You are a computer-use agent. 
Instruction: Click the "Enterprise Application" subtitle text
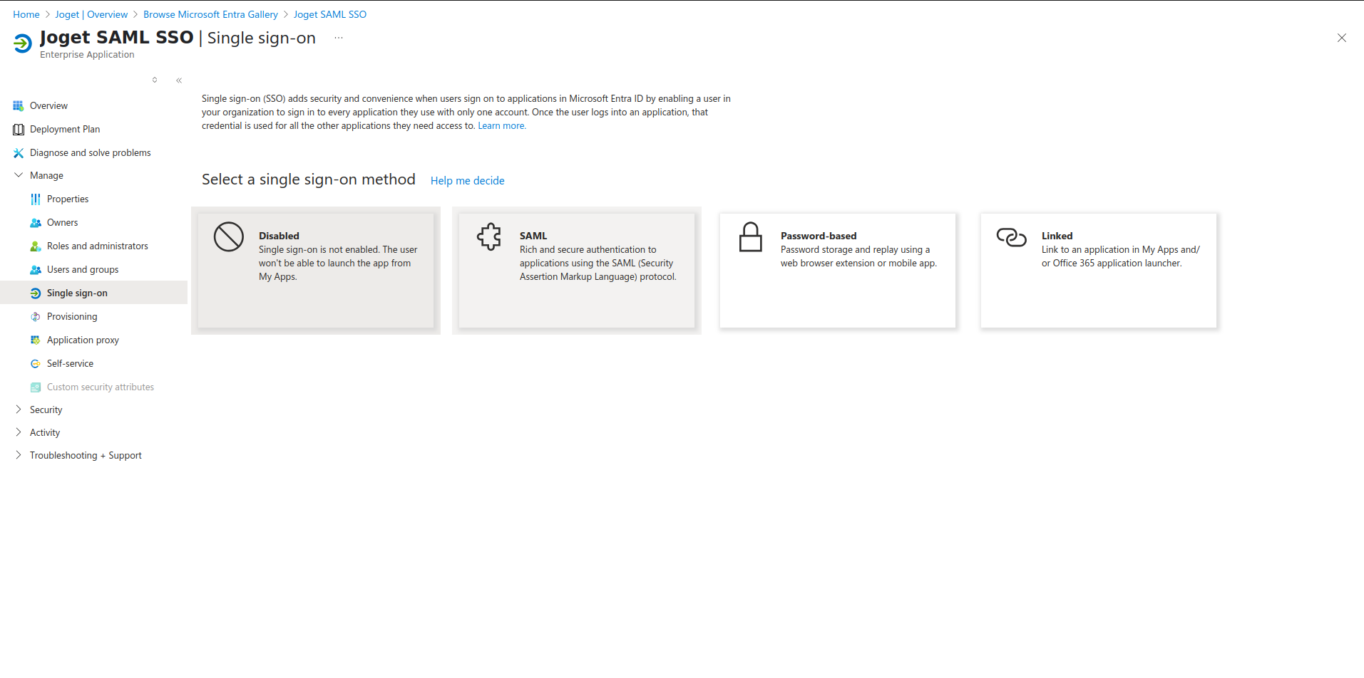tap(87, 55)
